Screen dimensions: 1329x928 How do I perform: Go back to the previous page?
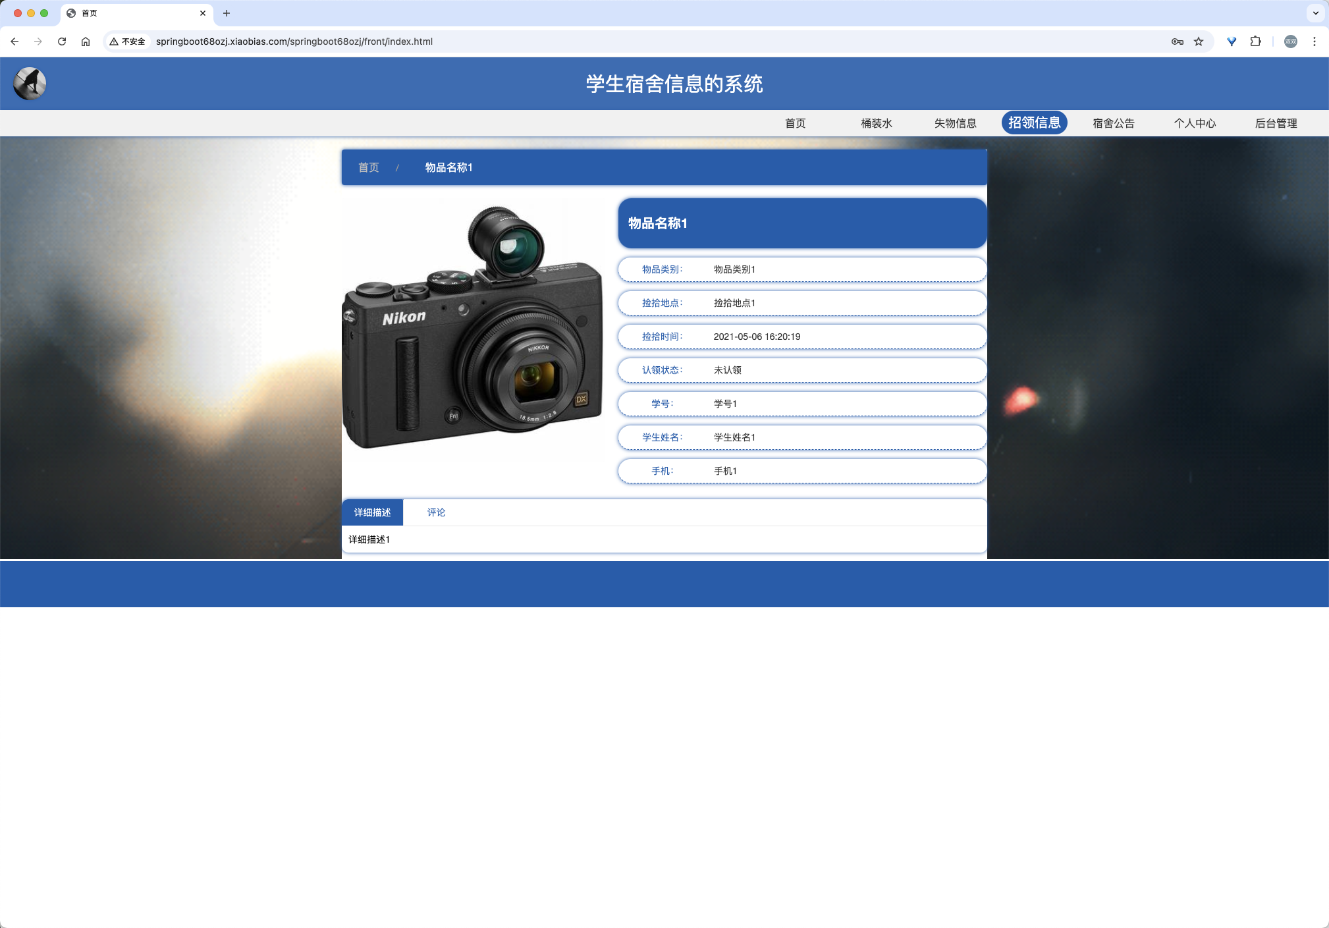(x=14, y=41)
